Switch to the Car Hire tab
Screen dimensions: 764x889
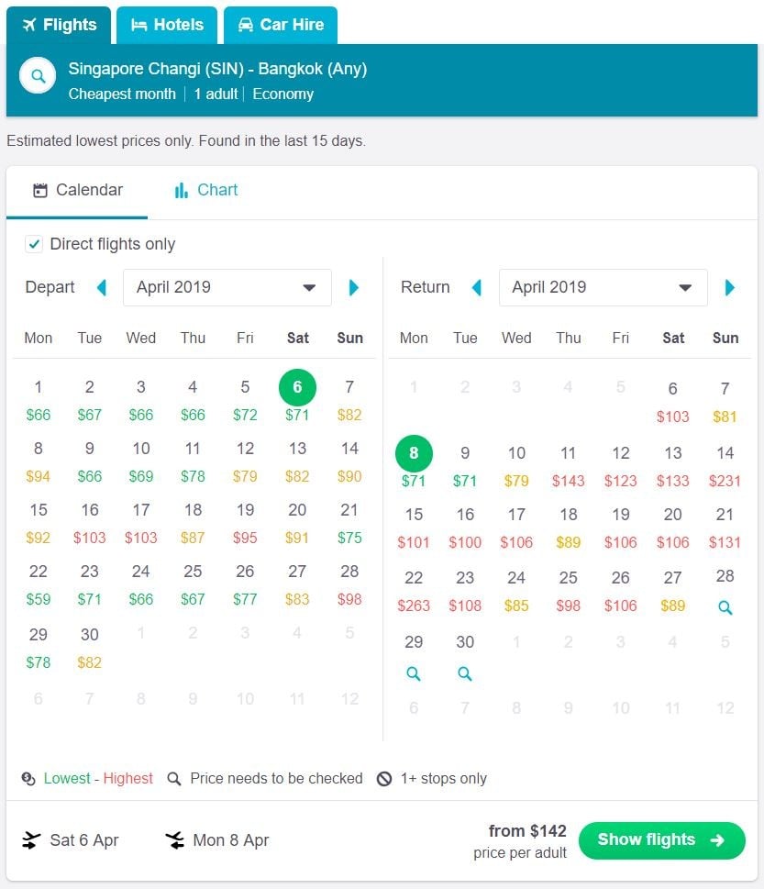pos(281,25)
